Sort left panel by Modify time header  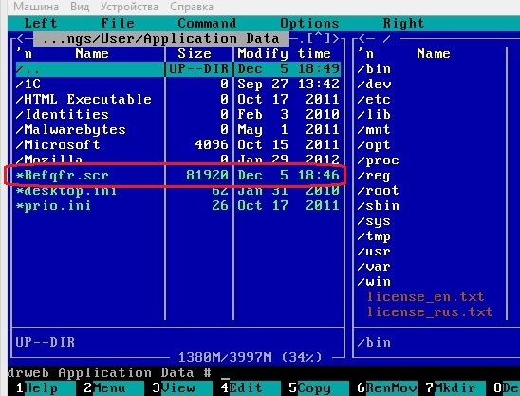click(285, 54)
